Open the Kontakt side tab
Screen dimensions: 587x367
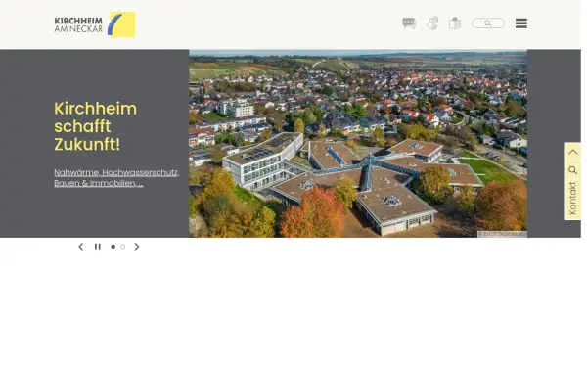pyautogui.click(x=572, y=199)
